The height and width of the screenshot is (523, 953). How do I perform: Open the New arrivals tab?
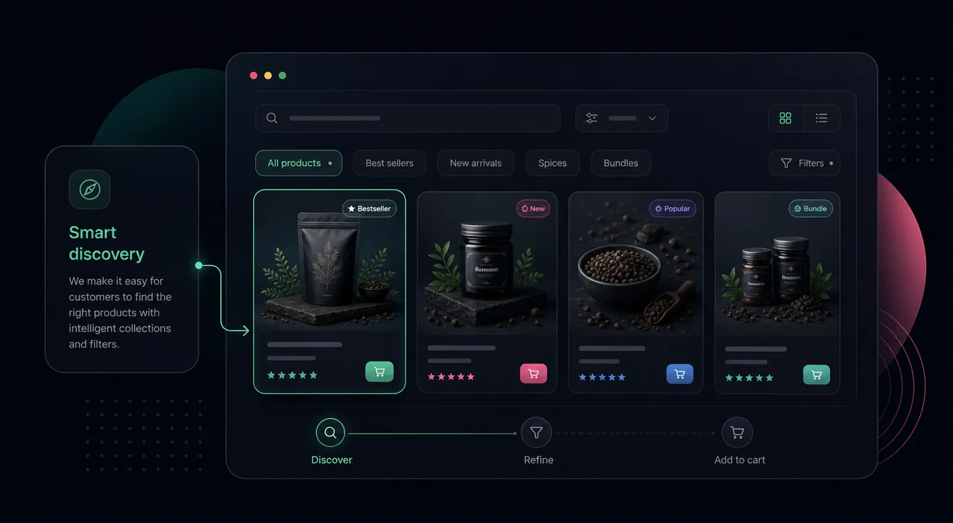click(476, 163)
